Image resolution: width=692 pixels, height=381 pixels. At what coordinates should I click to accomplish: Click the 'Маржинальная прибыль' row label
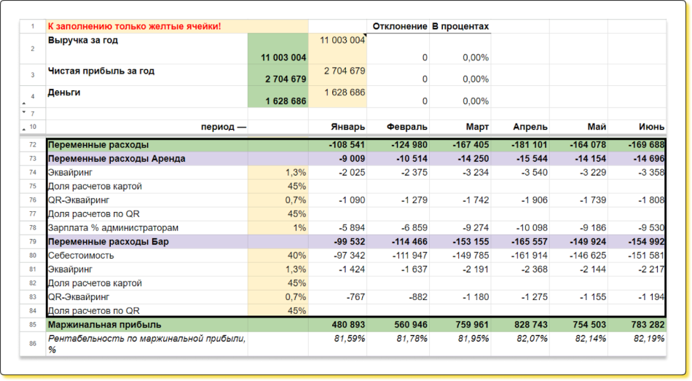(146, 324)
